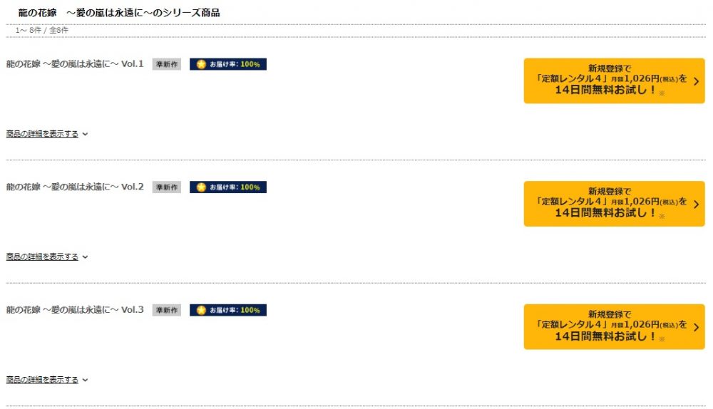This screenshot has height=409, width=713.
Task: Click the arrow icon on Vol.1 trial banner
Action: tap(696, 81)
